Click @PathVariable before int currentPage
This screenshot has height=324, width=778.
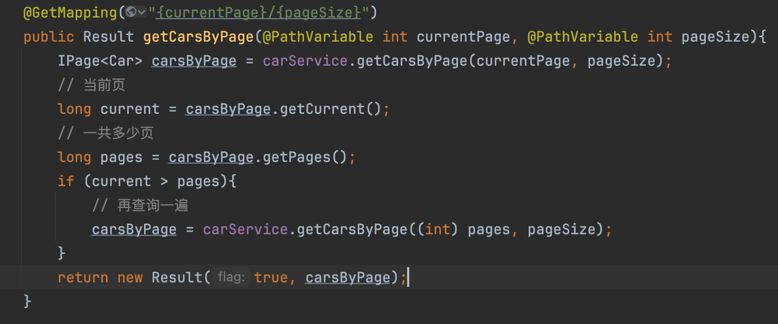coord(318,37)
